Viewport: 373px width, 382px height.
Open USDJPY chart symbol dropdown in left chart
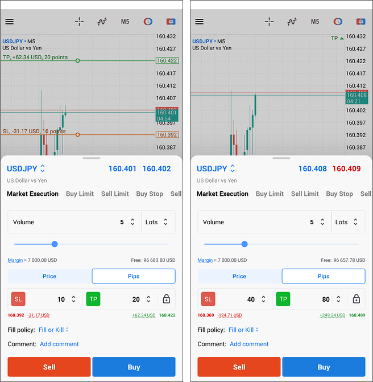coord(14,41)
